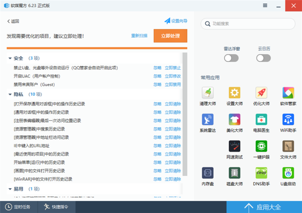302x213 pixels.
Task: Collapse the 易用 section
Action: [x=10, y=189]
